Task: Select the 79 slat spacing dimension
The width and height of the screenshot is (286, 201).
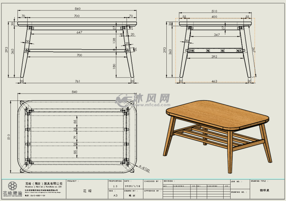Action: (75, 137)
